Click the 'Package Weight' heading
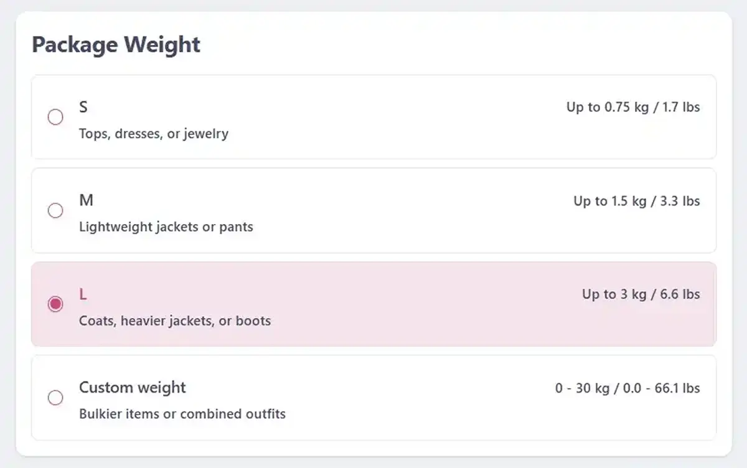Viewport: 747px width, 468px height. (116, 44)
